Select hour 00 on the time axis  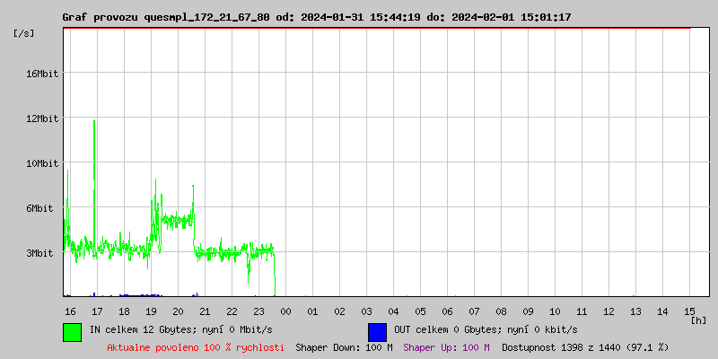coord(285,311)
